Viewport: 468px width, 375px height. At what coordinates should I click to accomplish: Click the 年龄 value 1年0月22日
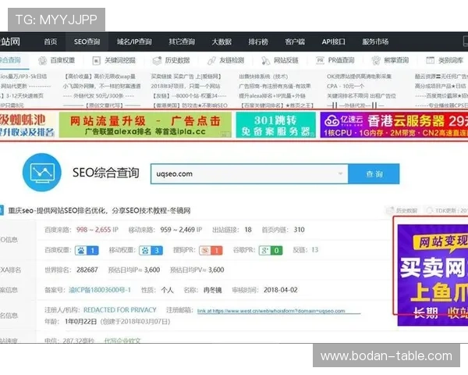[x=81, y=321]
